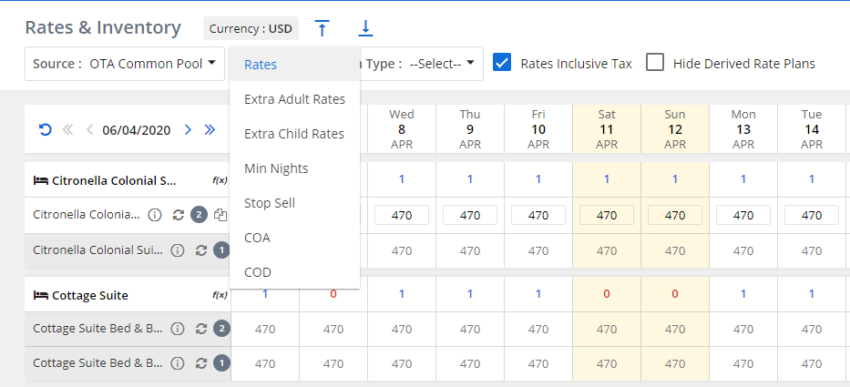
Task: Open info icon for first Citronella Colonial rate plan
Action: click(x=155, y=216)
